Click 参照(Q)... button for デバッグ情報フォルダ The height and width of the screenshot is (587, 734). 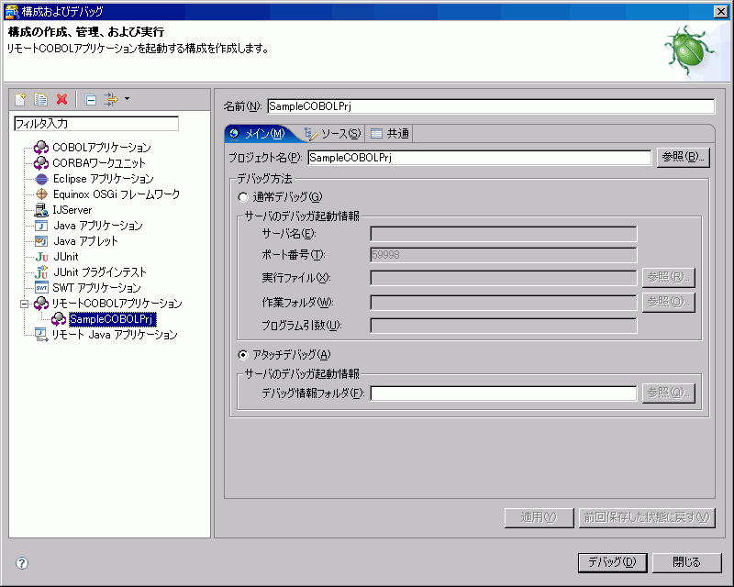[669, 393]
